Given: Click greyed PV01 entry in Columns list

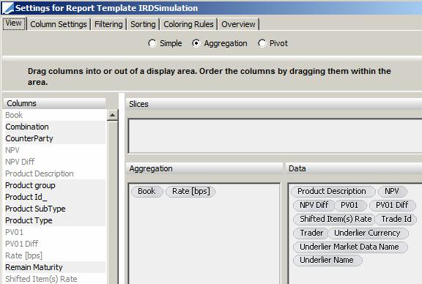Looking at the screenshot, I should [55, 232].
